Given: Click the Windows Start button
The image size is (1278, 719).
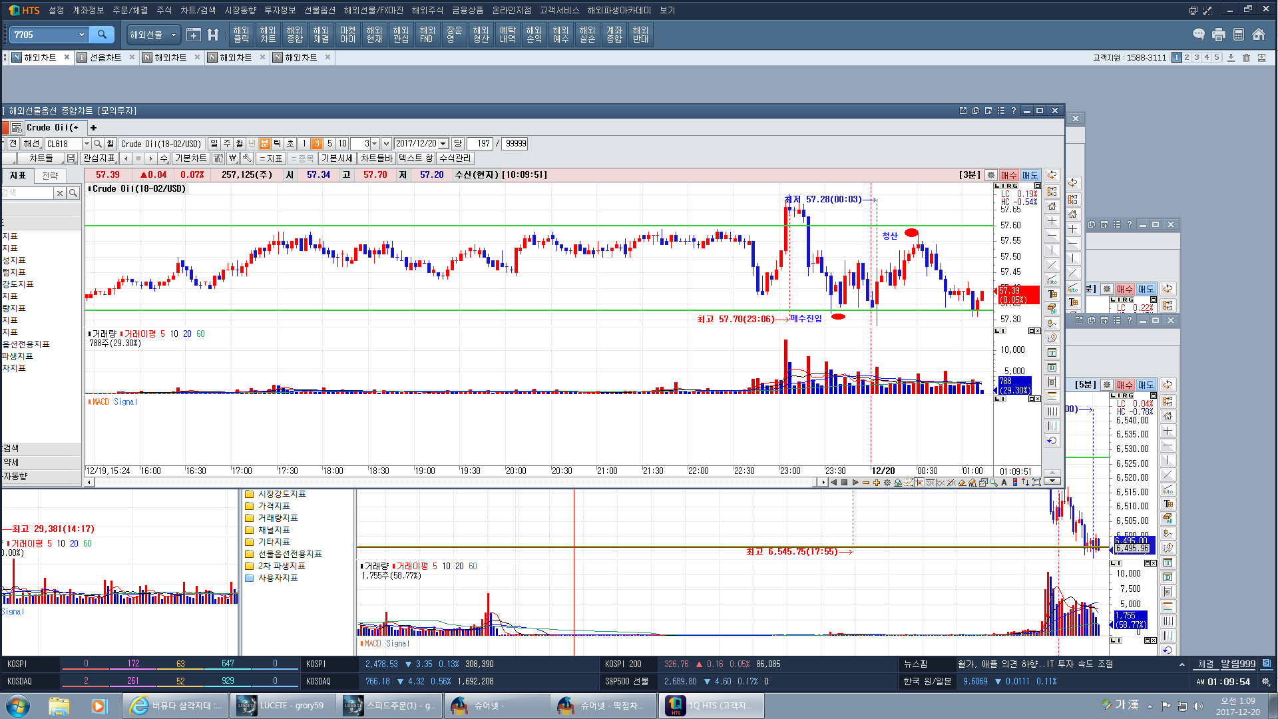Looking at the screenshot, I should tap(18, 706).
